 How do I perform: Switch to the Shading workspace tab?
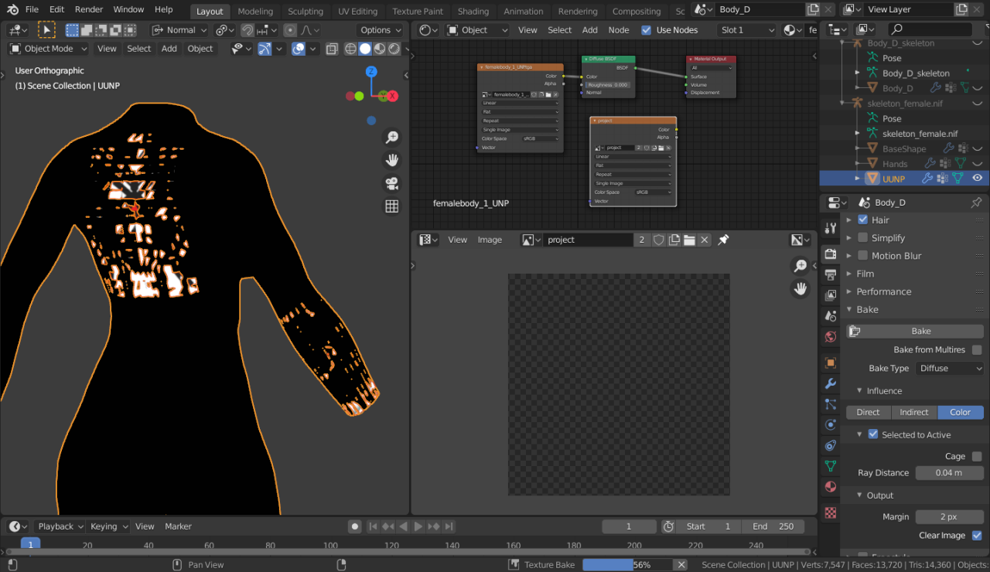point(473,12)
